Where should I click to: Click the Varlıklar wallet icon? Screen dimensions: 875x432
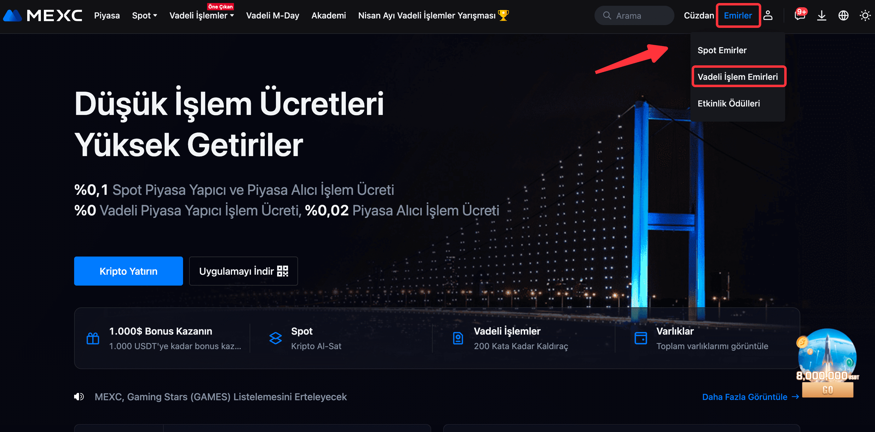641,338
